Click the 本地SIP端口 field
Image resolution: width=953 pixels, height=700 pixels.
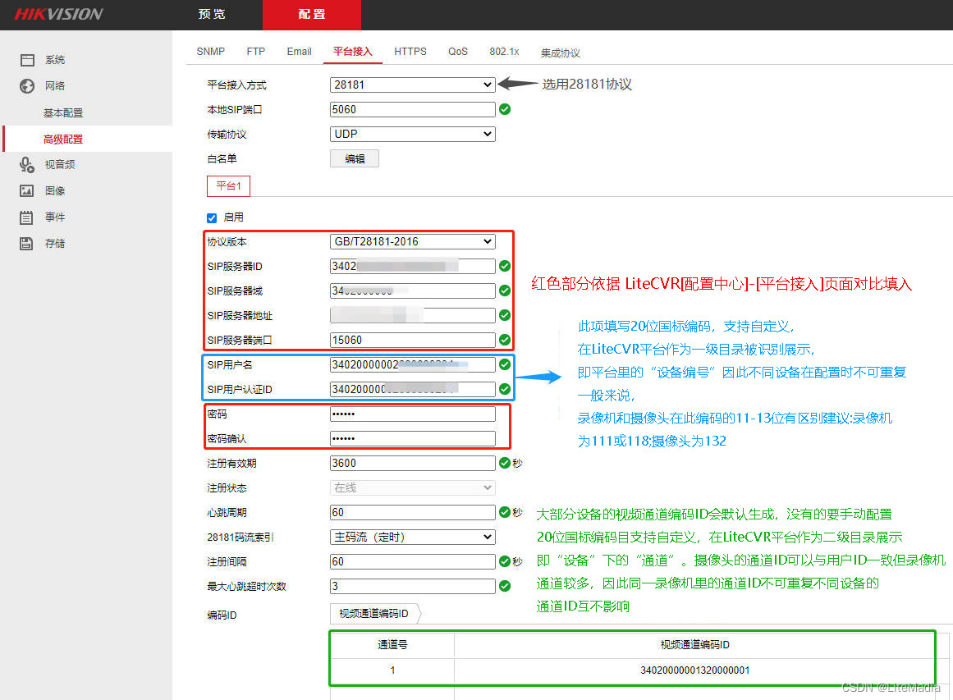point(413,109)
